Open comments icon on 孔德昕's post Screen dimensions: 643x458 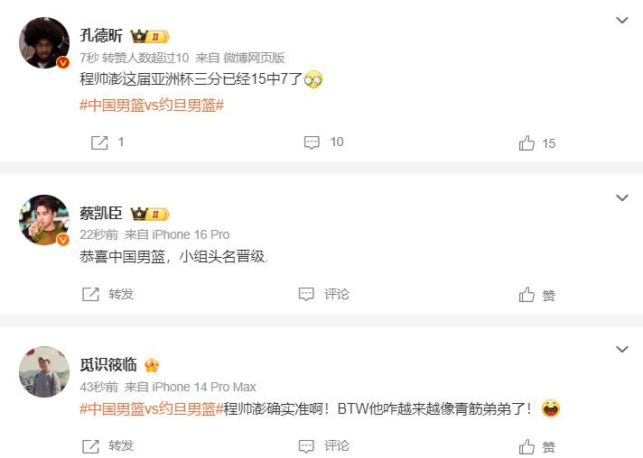click(312, 142)
